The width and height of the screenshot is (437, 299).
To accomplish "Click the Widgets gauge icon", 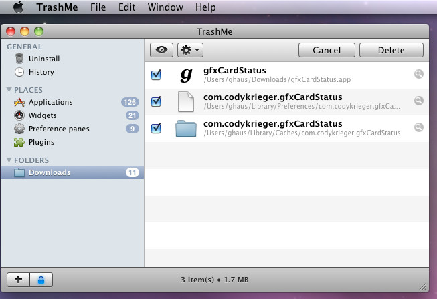I will coord(19,115).
